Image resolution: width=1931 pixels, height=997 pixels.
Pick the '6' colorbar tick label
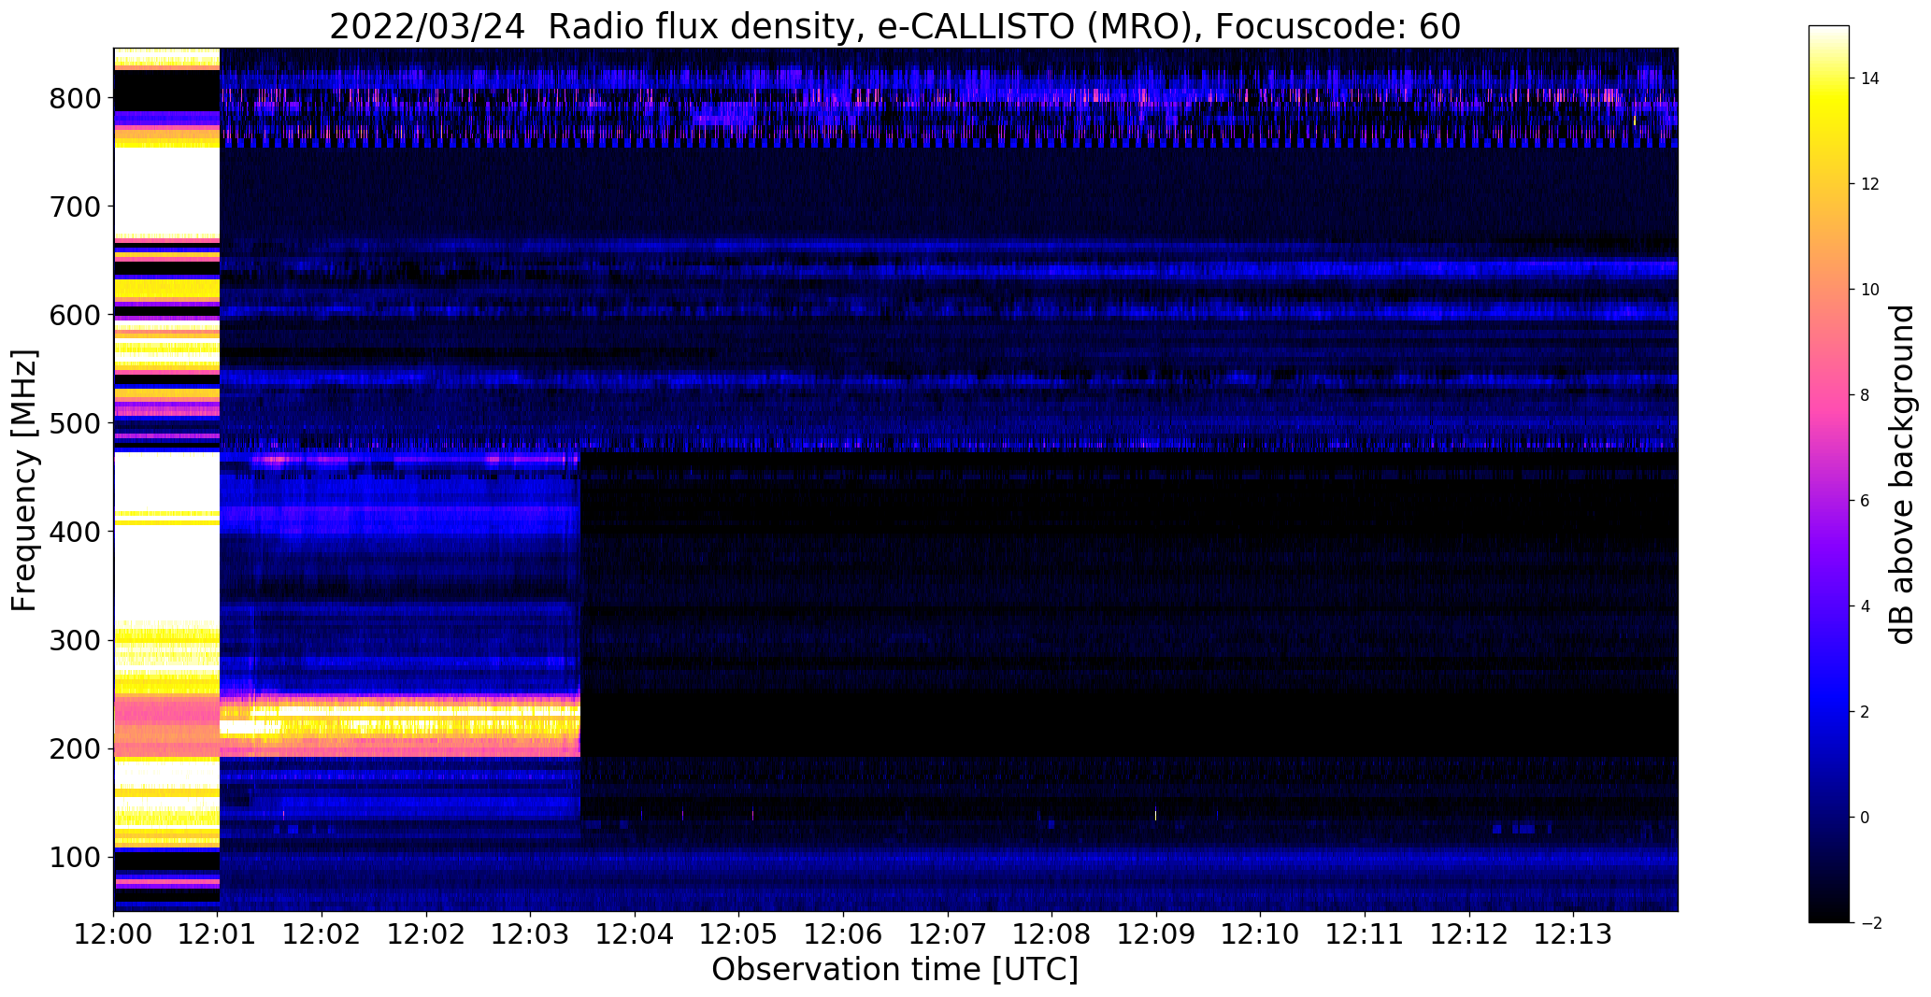[x=1865, y=501]
